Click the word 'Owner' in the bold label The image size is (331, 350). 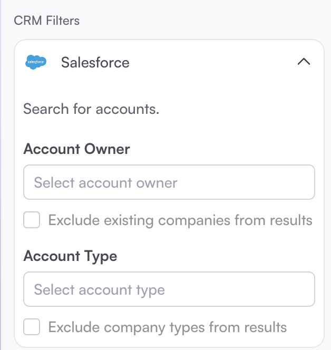107,149
